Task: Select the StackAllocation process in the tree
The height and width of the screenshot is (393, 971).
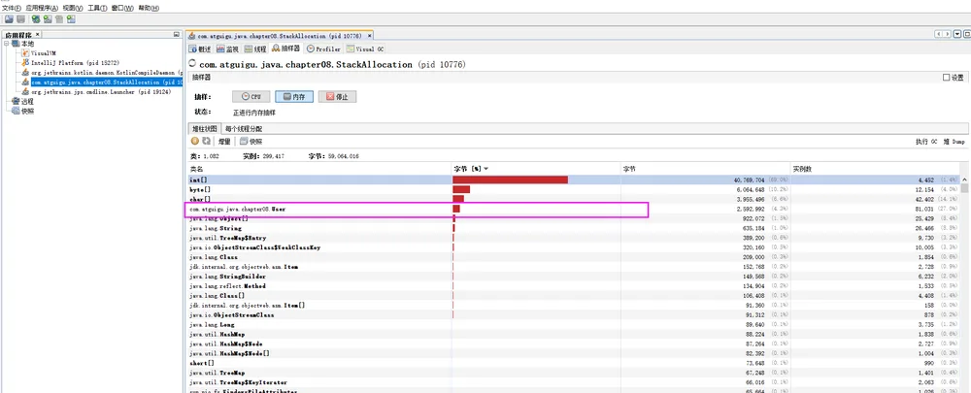Action: [102, 82]
